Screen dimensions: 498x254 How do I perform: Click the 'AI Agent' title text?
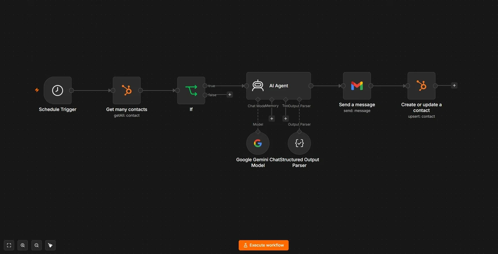(279, 86)
